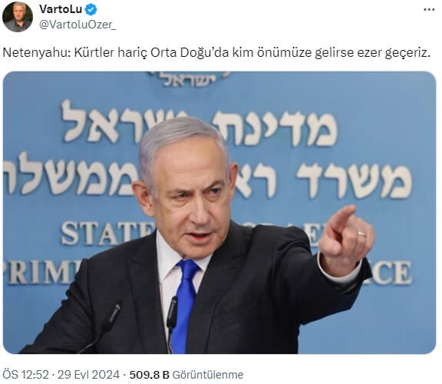This screenshot has height=384, width=442.
Task: Click the blue verified badge next to VartoLu
Action: (x=91, y=9)
